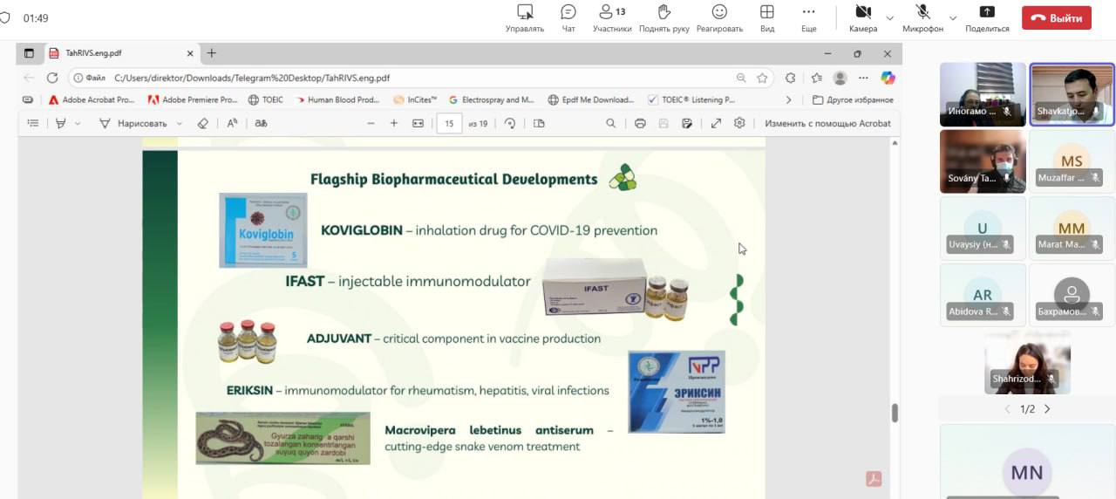1116x499 pixels.
Task: Open the Нарисовать draw options dropdown
Action: [x=180, y=124]
